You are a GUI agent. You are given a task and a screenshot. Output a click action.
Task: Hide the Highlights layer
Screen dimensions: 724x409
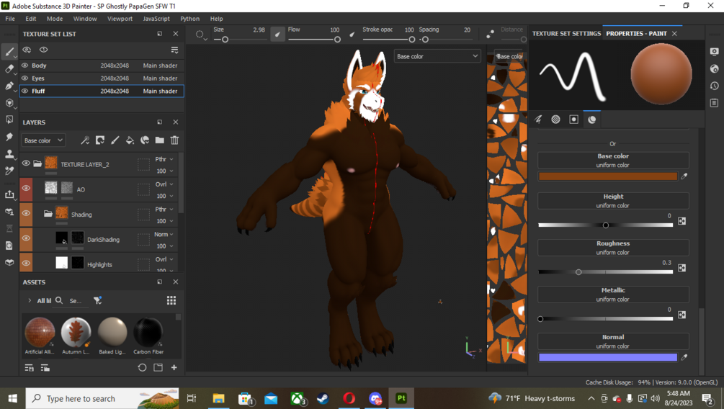coord(26,263)
